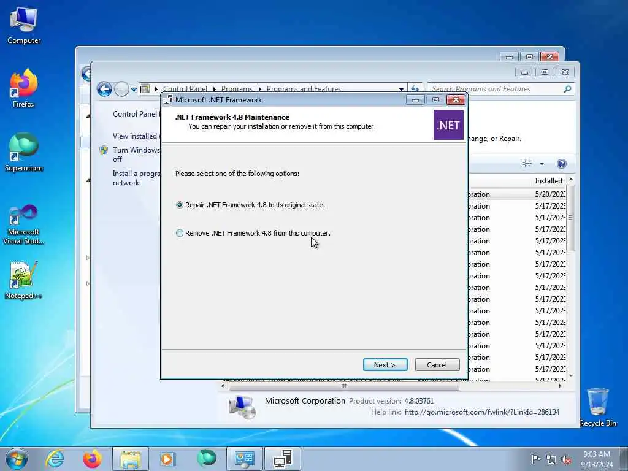The image size is (628, 471).
Task: Open the Notepad++ desktop shortcut
Action: 24,280
